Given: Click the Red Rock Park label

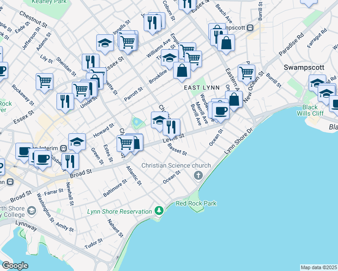Looking at the screenshot, I should click(x=196, y=203).
